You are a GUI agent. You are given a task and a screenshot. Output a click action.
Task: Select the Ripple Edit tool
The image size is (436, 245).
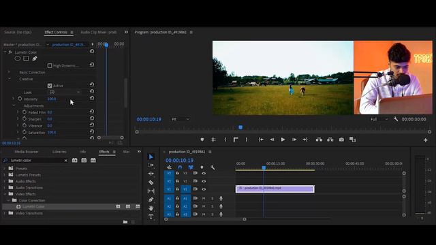151,174
